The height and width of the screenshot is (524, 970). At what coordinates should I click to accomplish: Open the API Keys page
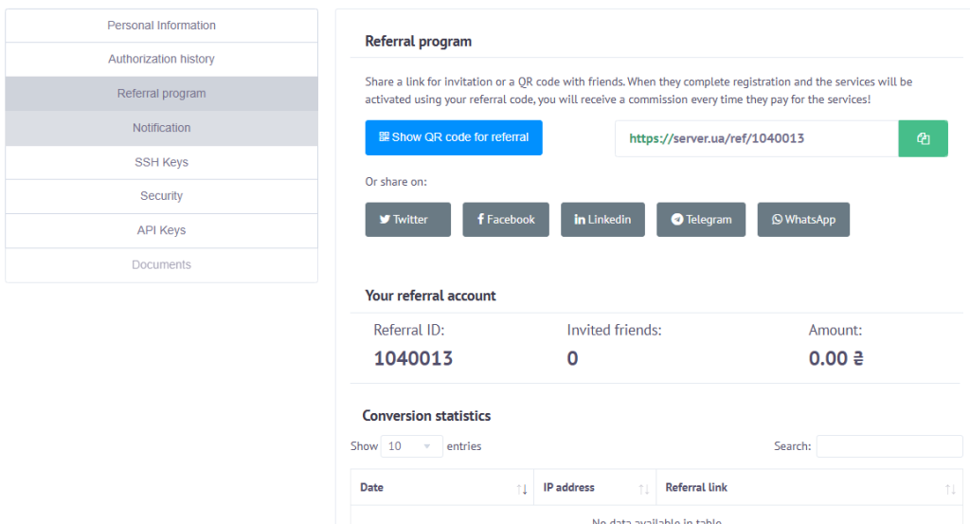161,230
